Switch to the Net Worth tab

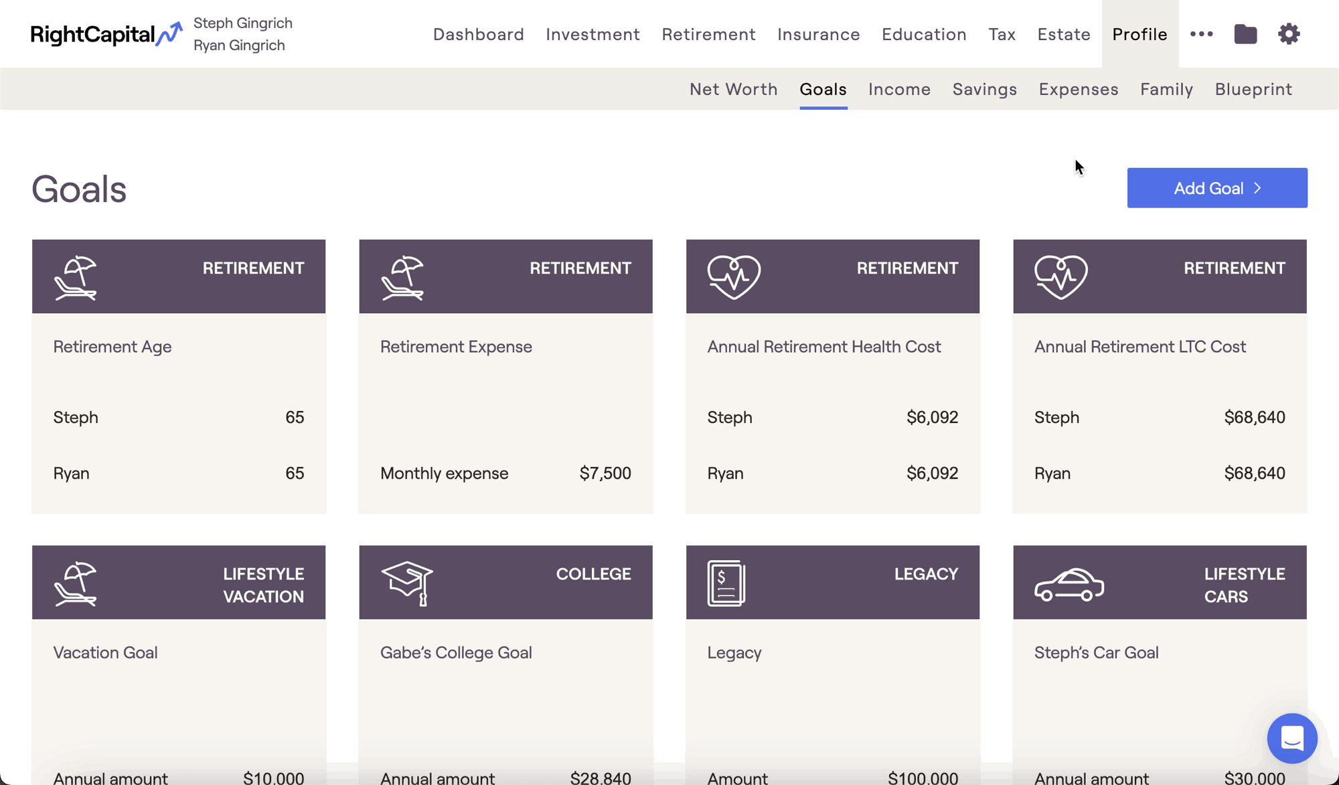733,89
